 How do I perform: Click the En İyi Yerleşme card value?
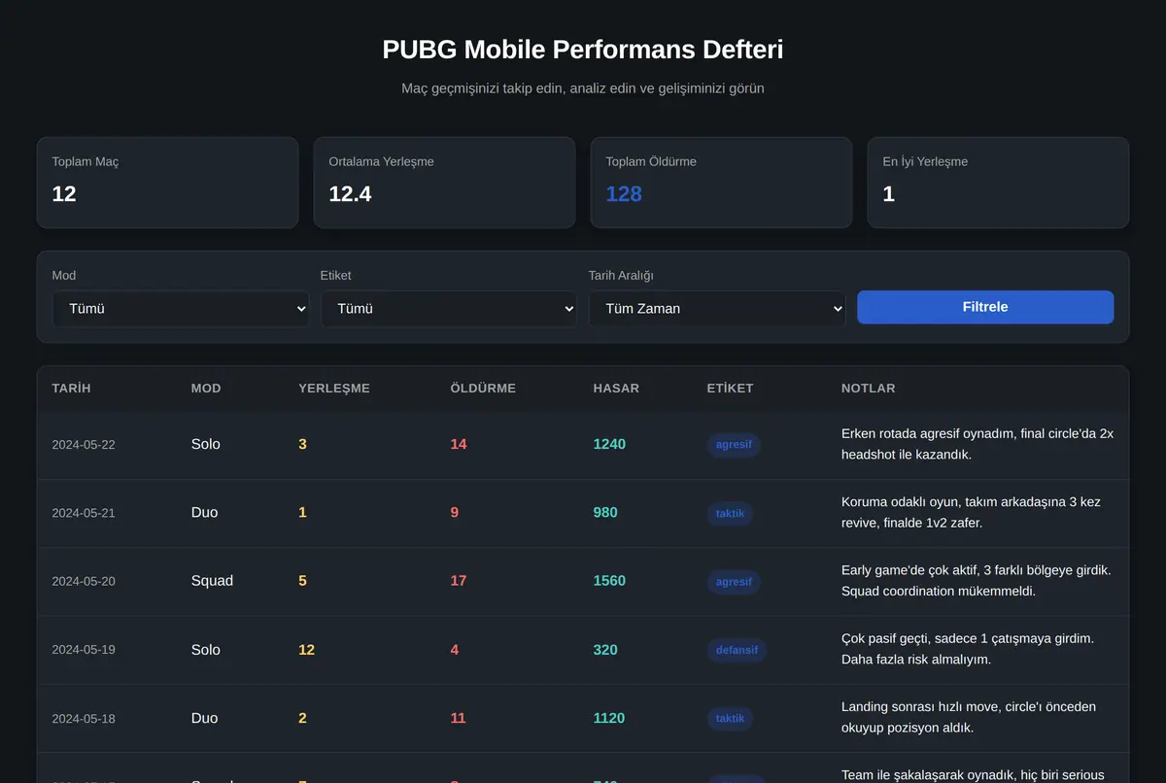coord(889,194)
